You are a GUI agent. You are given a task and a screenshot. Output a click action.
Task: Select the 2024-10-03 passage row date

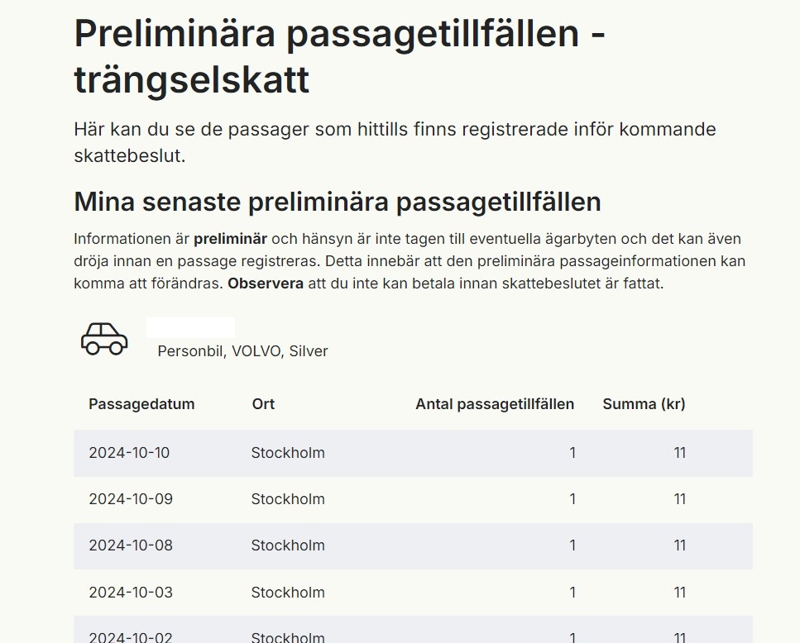point(129,593)
